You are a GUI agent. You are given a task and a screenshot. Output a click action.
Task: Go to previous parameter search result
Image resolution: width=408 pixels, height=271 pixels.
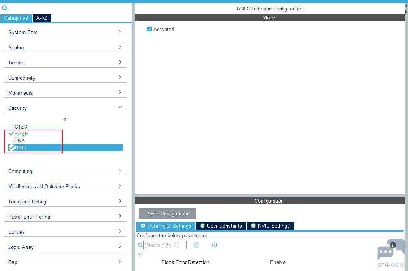coord(196,245)
